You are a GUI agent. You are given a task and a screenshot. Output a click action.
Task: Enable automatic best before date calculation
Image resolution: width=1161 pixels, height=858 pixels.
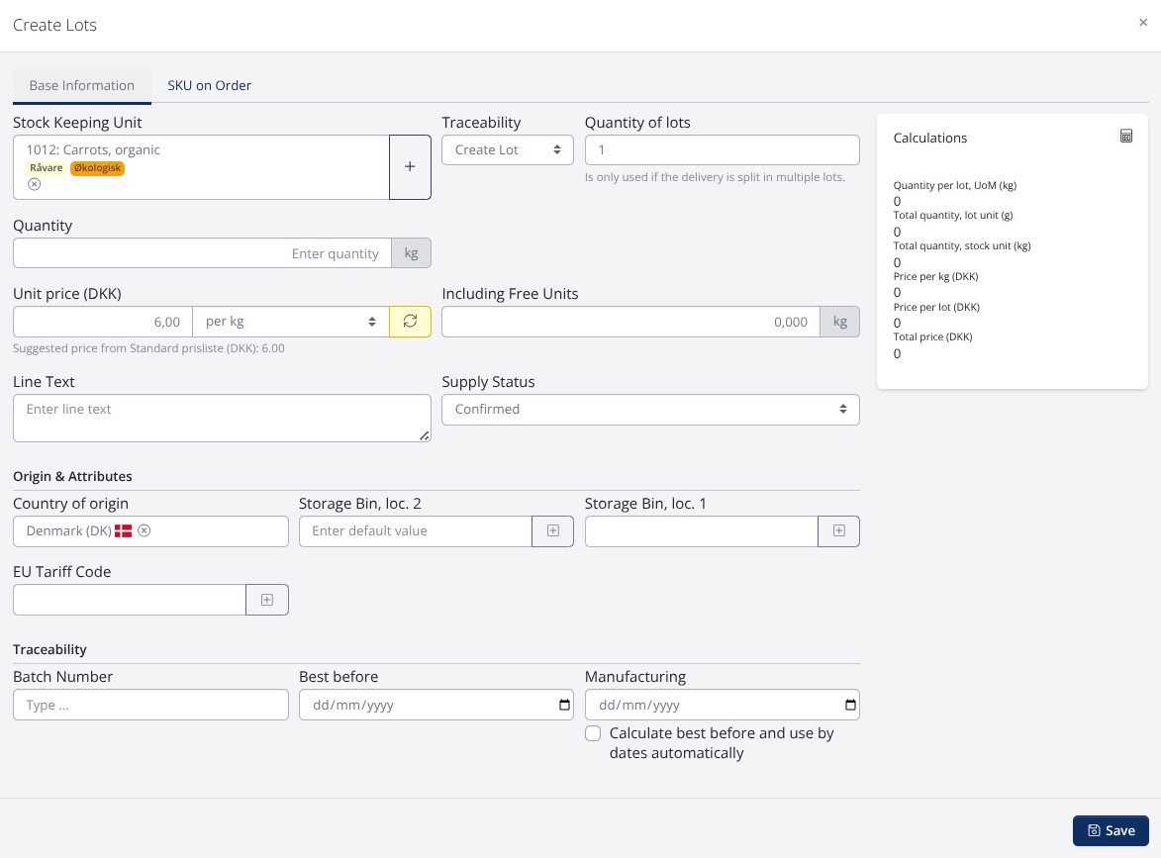click(x=593, y=733)
